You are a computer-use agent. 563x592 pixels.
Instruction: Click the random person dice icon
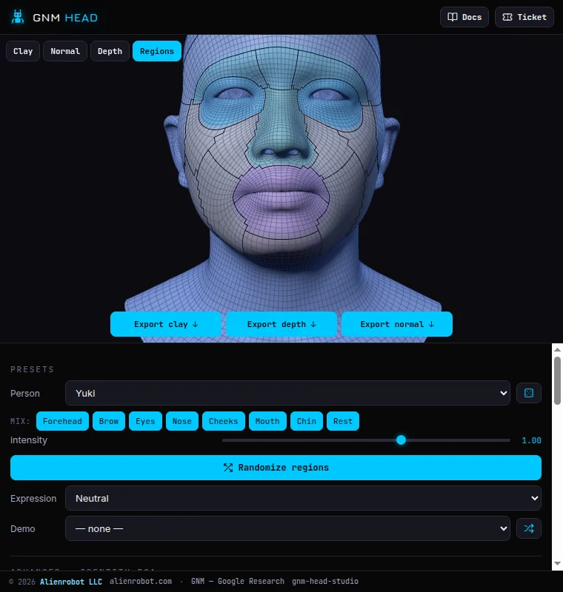point(529,393)
